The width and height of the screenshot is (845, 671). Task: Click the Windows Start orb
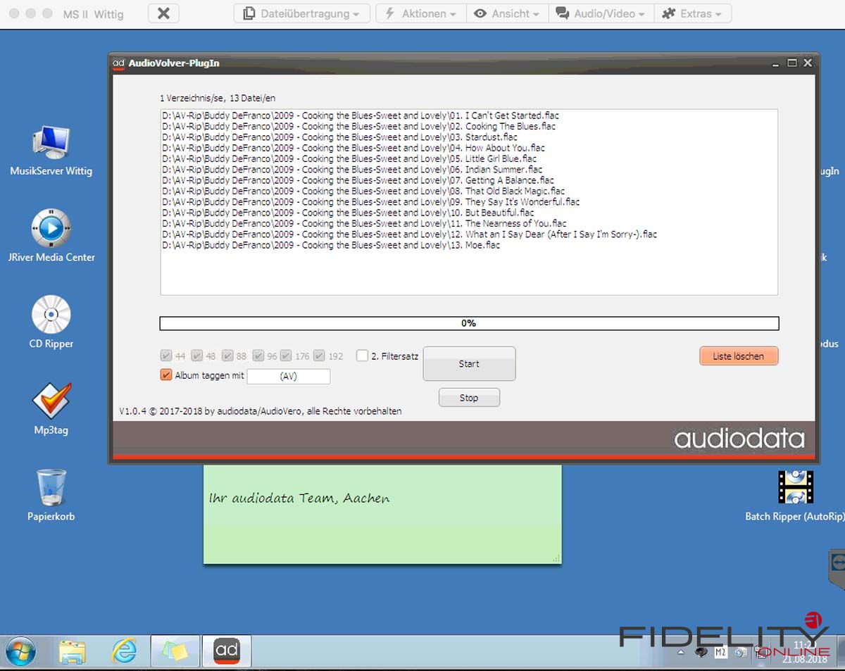[20, 651]
